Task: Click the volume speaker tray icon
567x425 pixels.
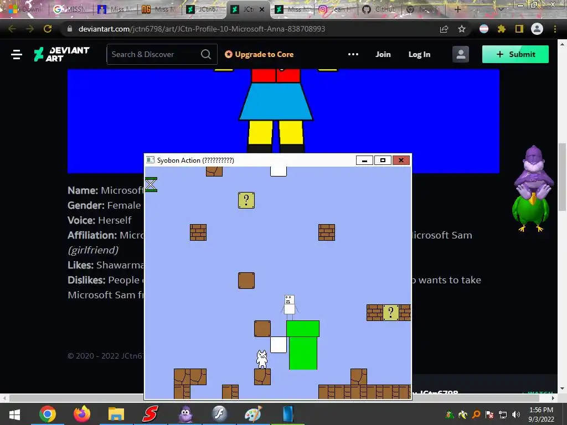Action: tap(516, 414)
